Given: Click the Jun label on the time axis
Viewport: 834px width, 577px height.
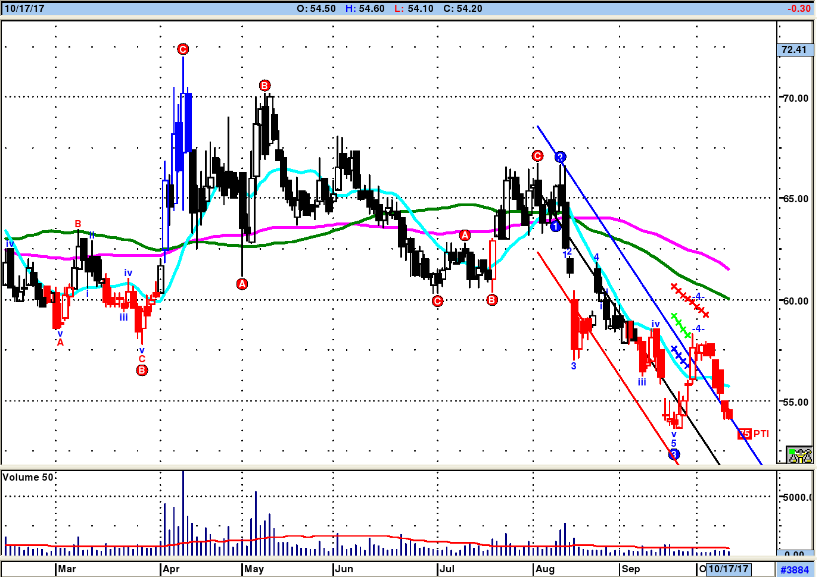Looking at the screenshot, I should (x=344, y=569).
